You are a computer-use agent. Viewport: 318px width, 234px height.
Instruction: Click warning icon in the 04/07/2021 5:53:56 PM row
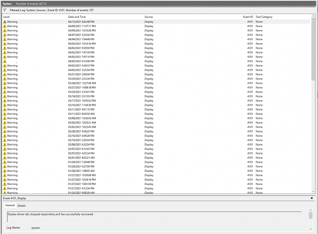point(5,35)
